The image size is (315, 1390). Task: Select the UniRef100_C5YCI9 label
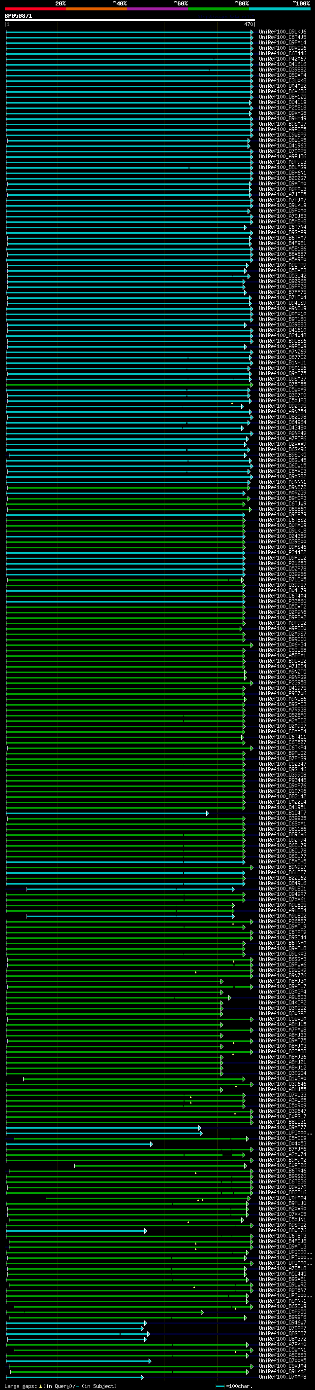pos(283,1138)
